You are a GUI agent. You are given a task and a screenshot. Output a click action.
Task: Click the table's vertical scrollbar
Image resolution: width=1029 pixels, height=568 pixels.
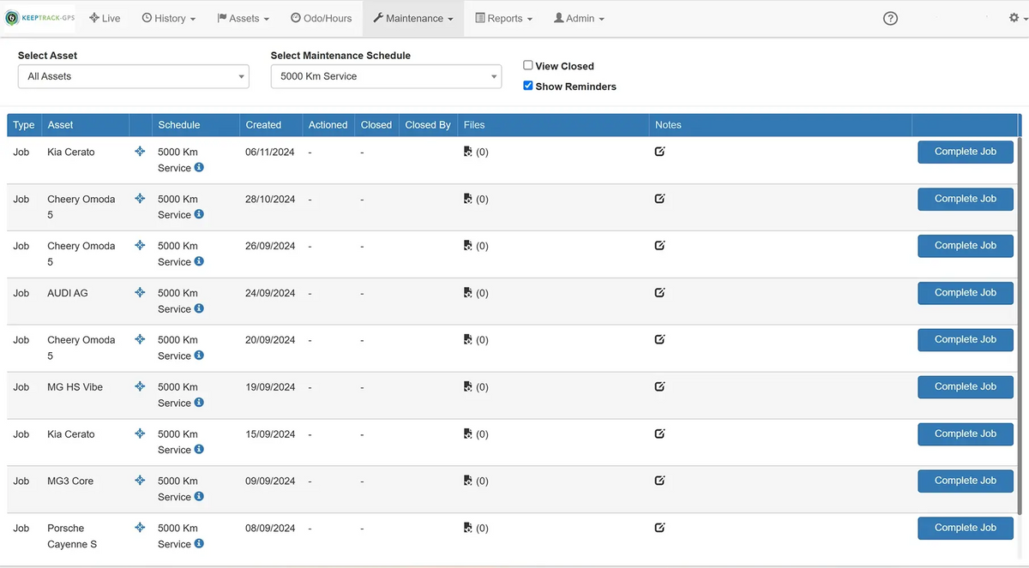coord(1019,326)
